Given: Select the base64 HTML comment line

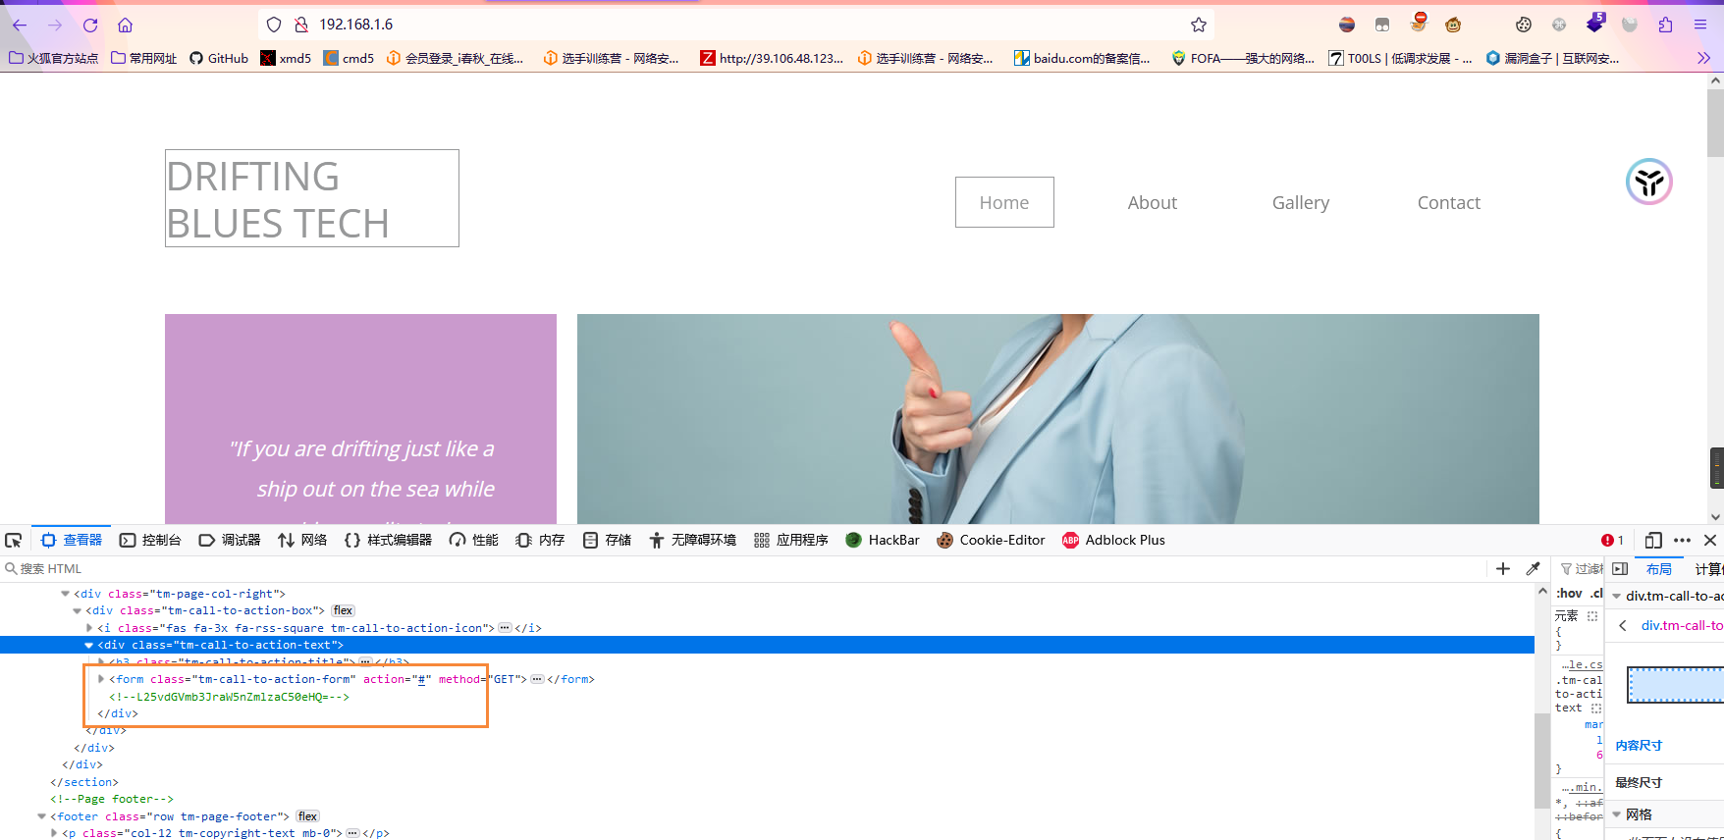Looking at the screenshot, I should pos(229,697).
